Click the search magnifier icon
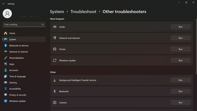 [x=43, y=25]
